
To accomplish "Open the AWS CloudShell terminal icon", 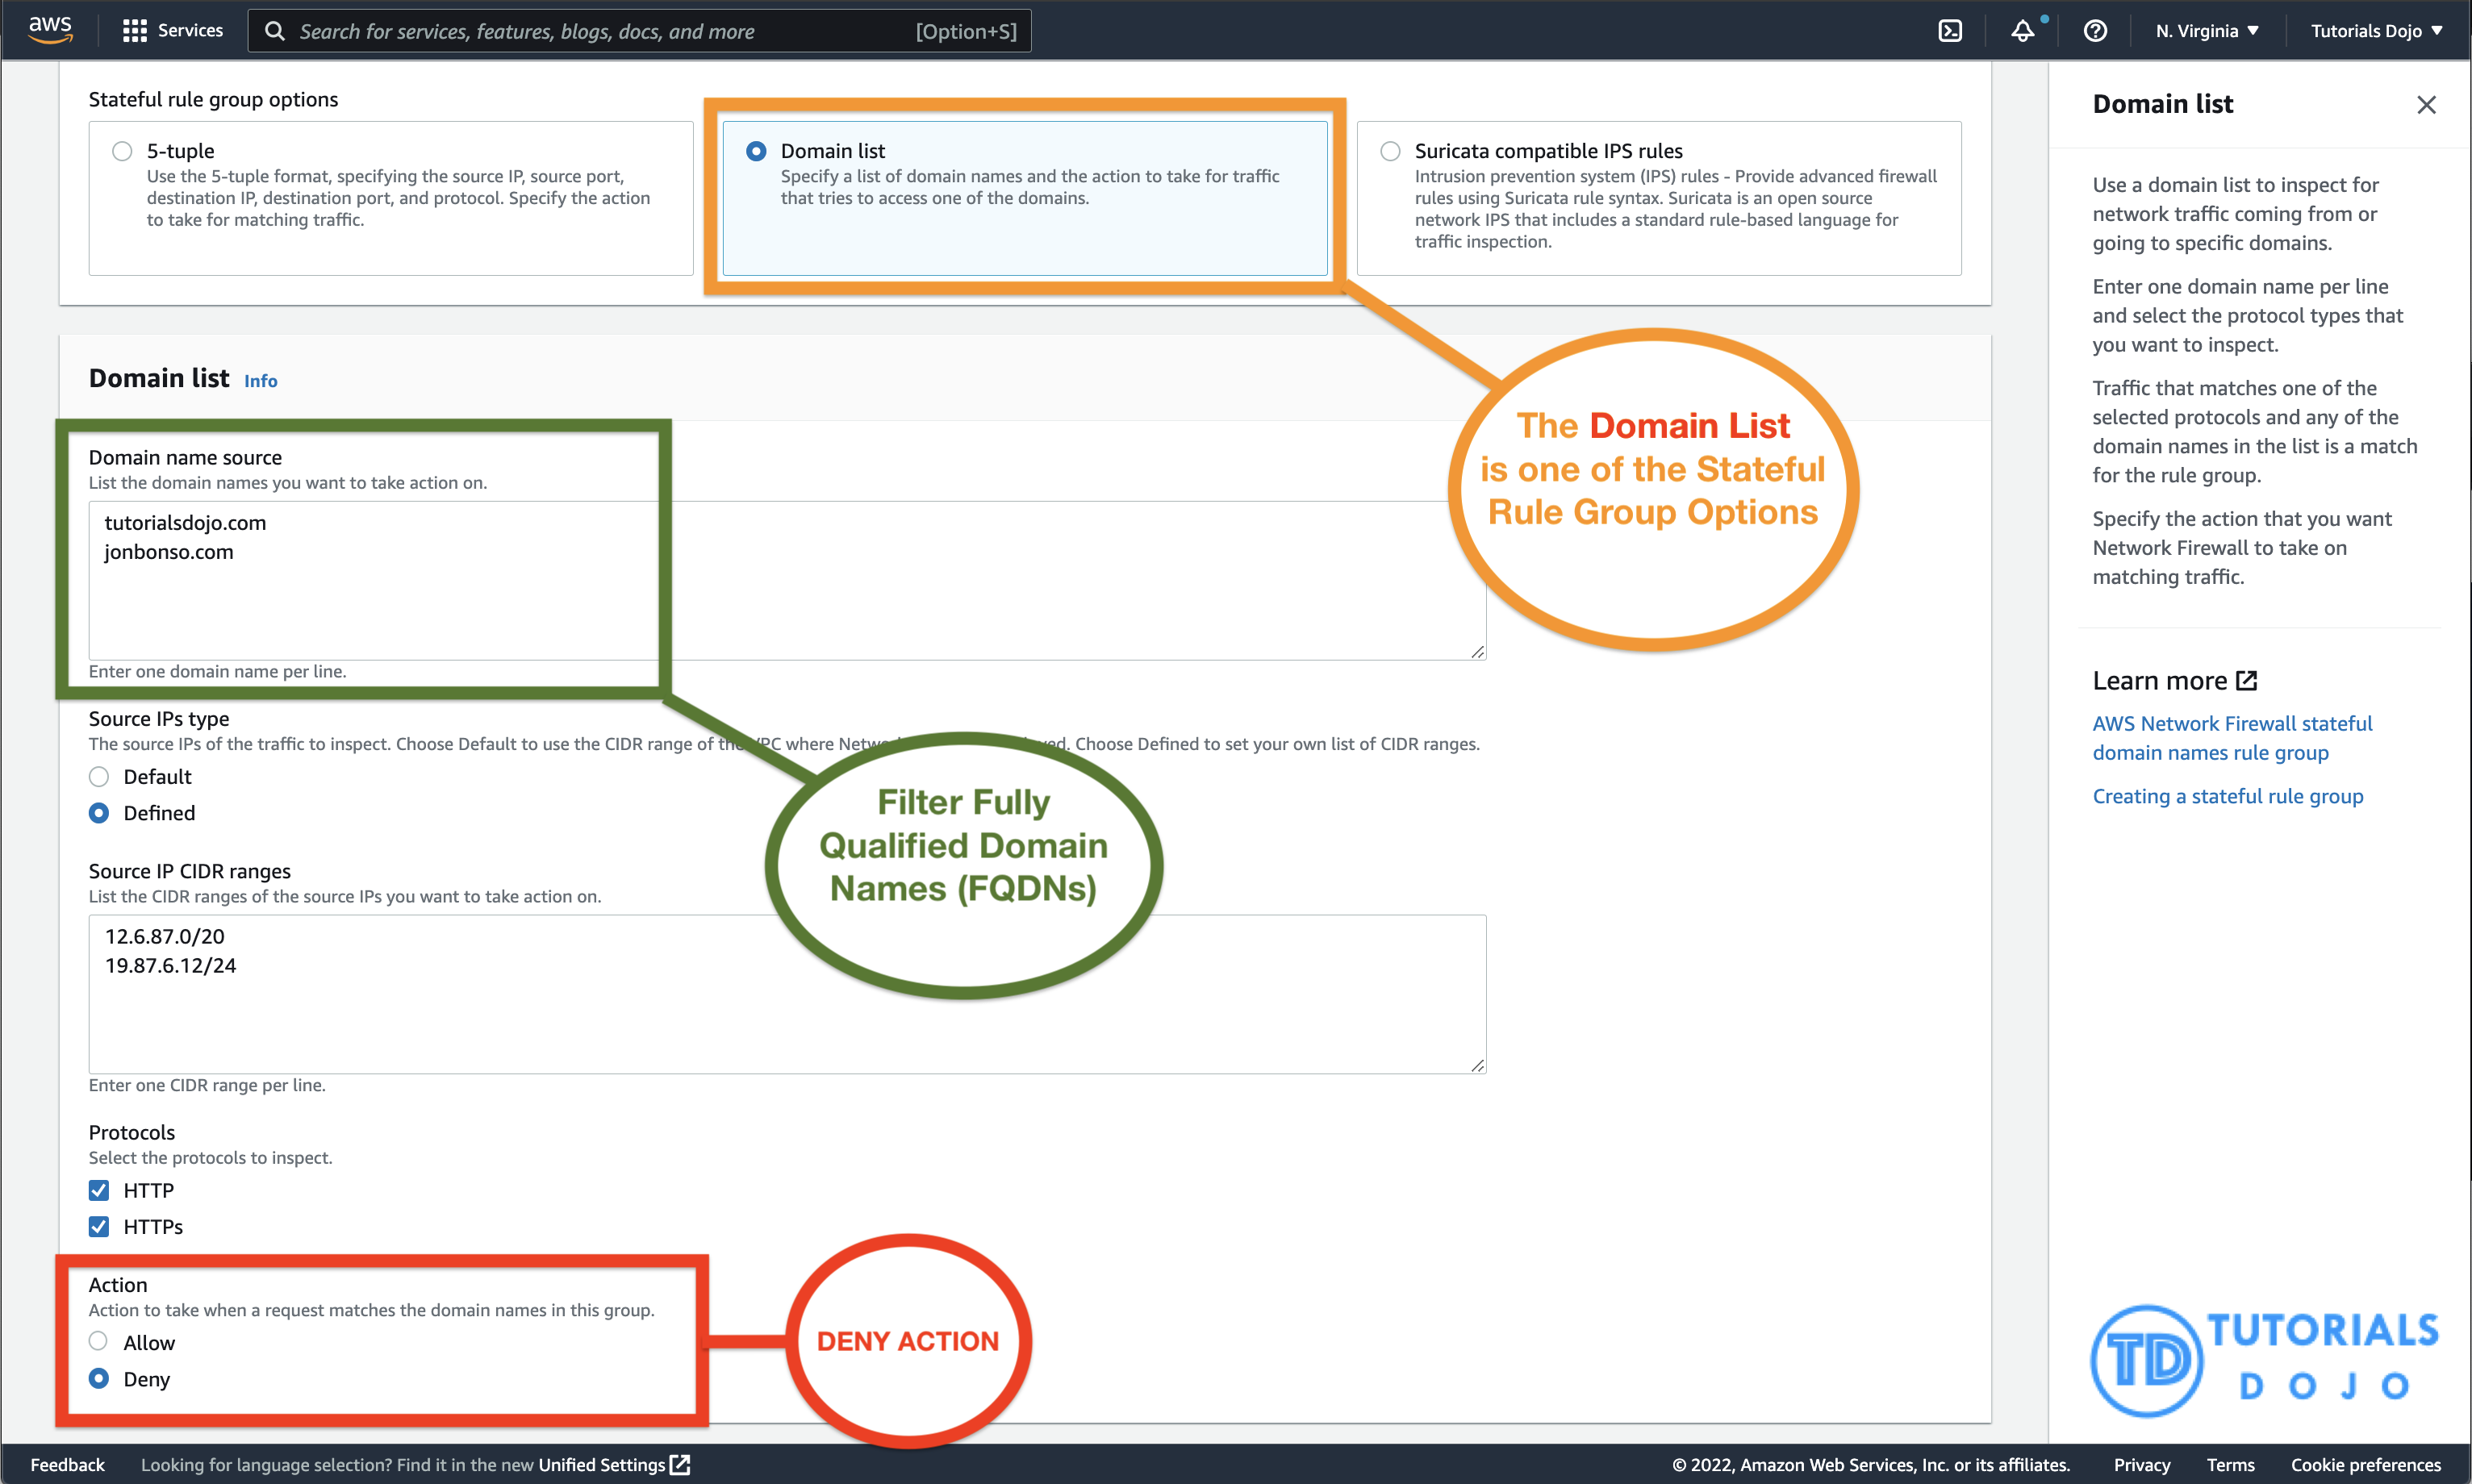I will pyautogui.click(x=1951, y=30).
